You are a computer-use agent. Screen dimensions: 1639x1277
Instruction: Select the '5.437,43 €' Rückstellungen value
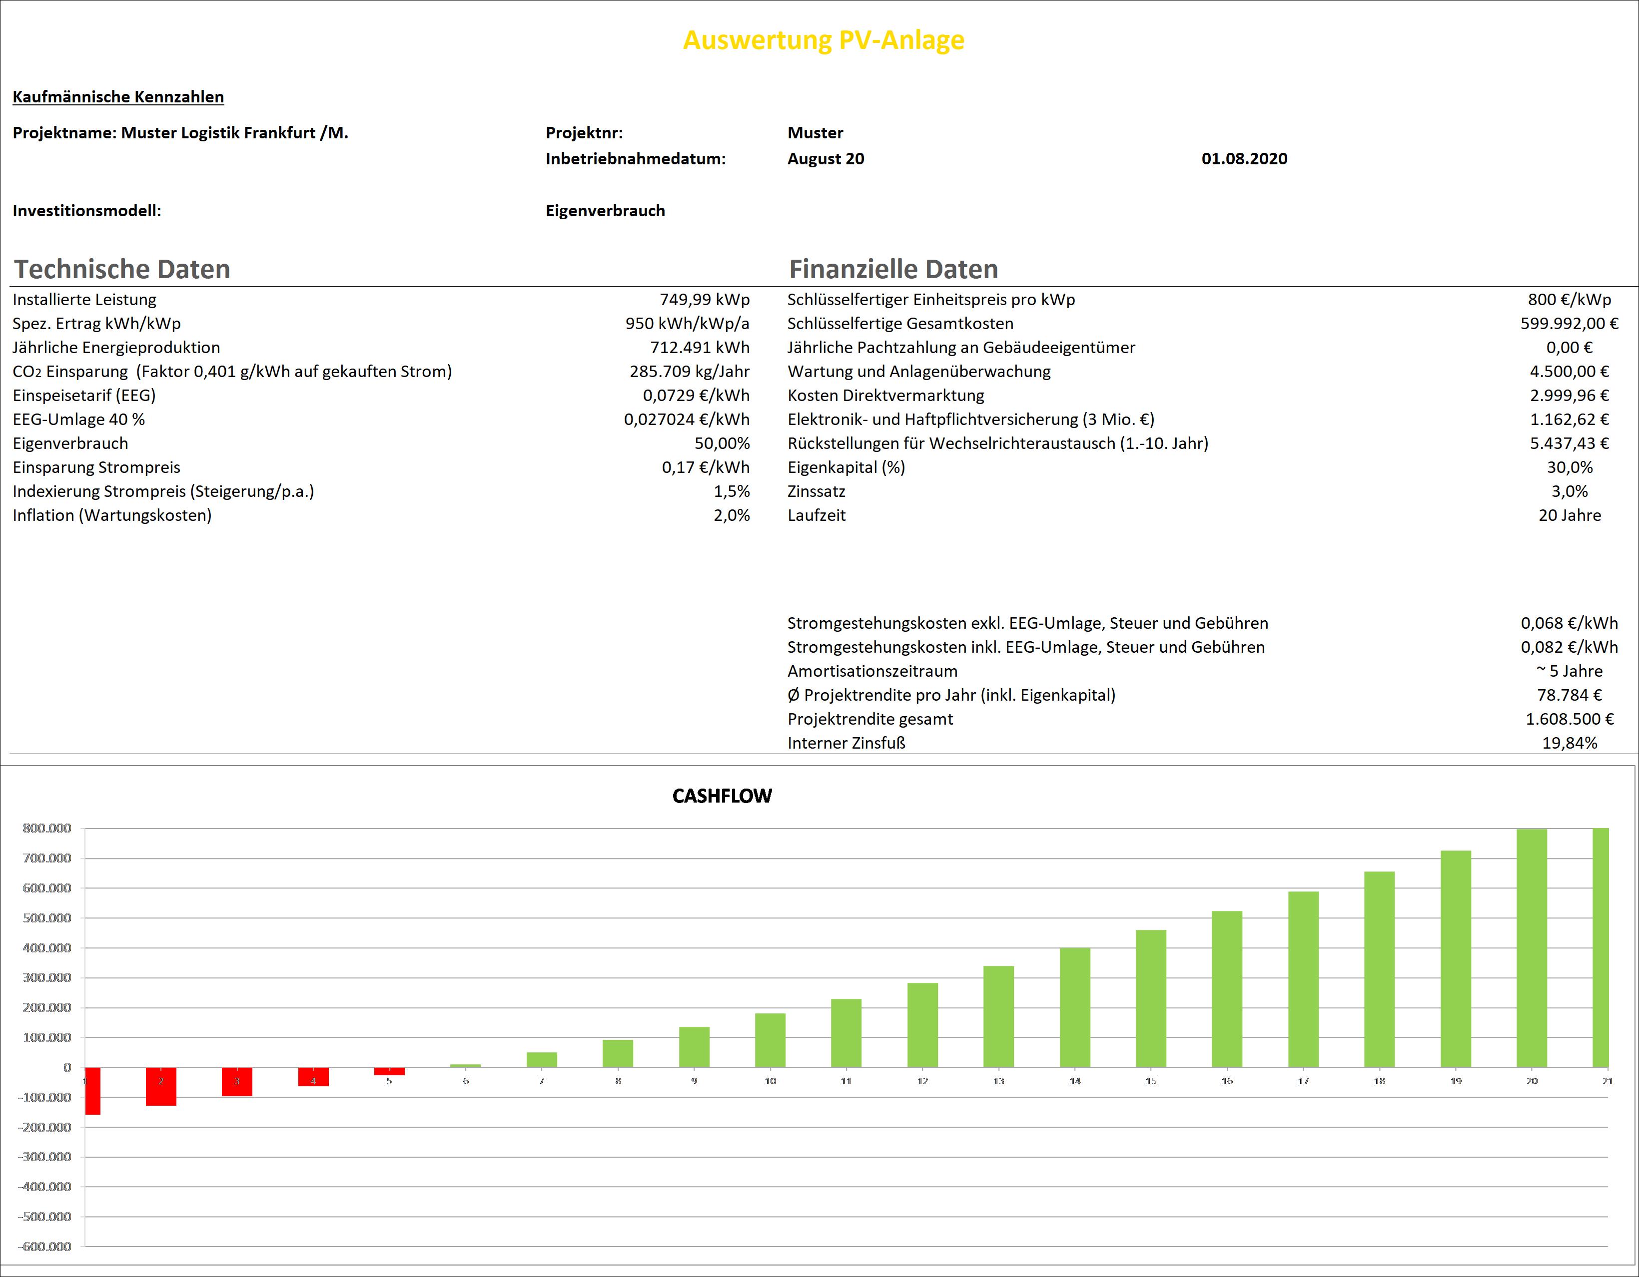click(x=1569, y=443)
